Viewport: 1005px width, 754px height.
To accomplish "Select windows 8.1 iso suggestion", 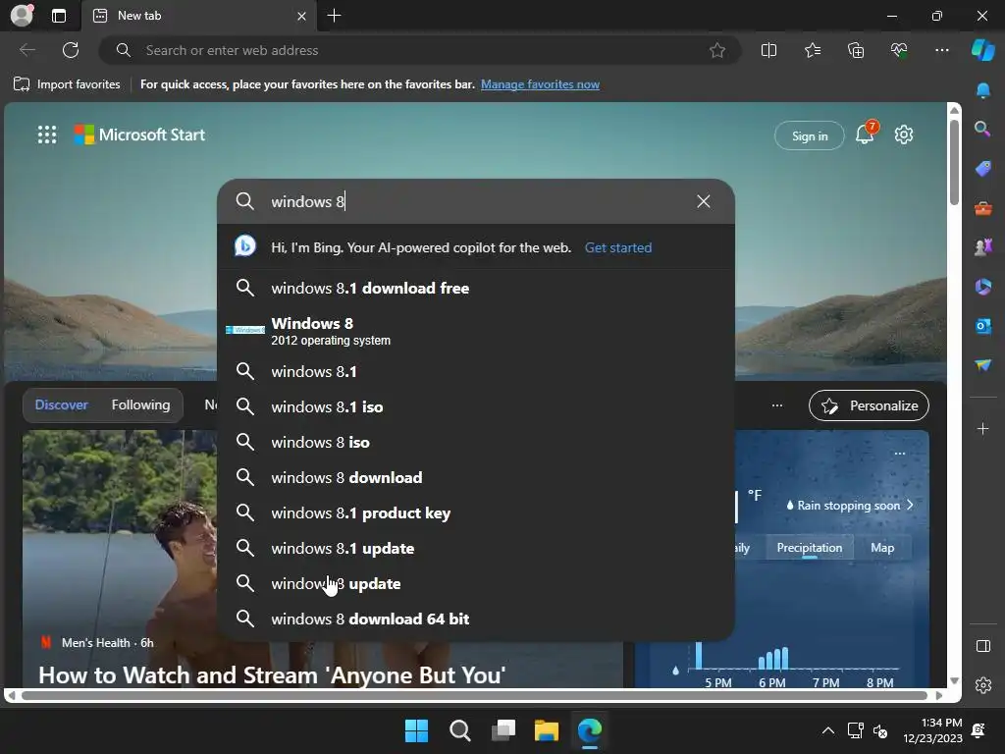I will (476, 406).
